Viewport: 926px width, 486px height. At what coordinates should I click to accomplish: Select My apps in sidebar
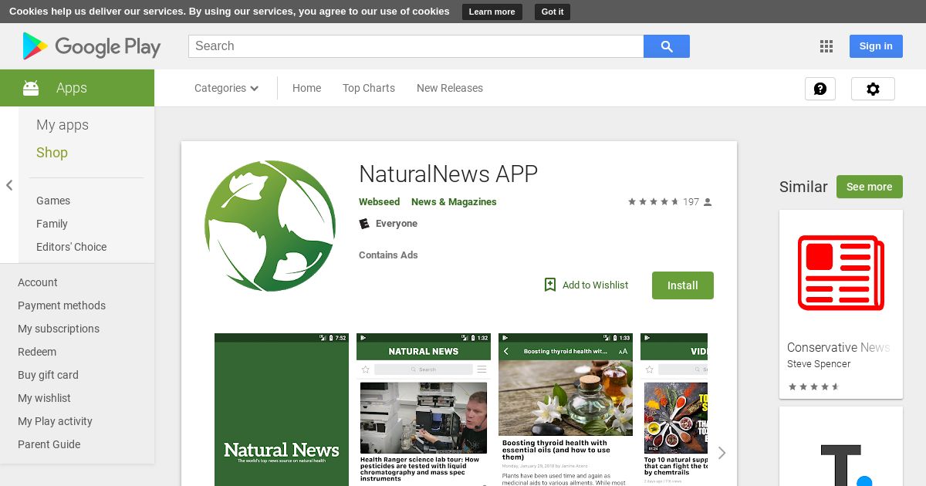point(63,125)
